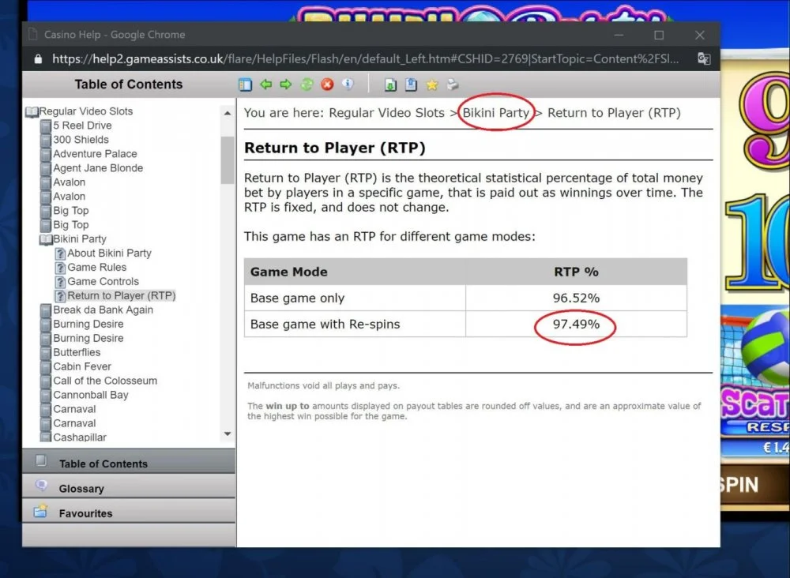The image size is (790, 578).
Task: Click the contents tree scrollbar up arrow
Action: (228, 113)
